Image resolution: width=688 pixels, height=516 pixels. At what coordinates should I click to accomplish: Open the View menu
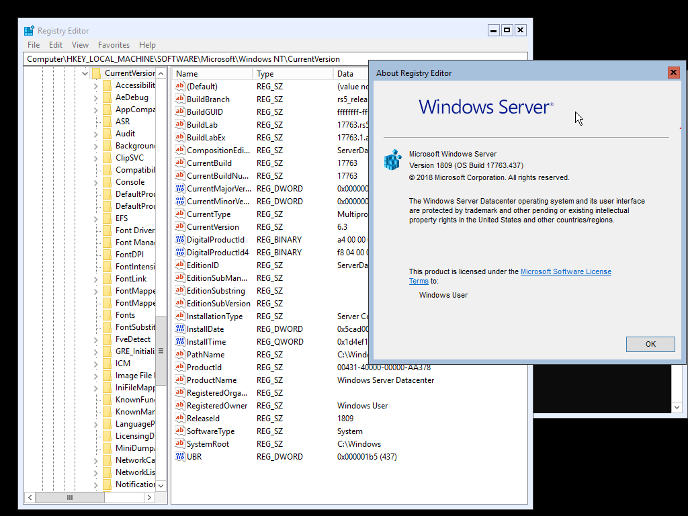pyautogui.click(x=81, y=45)
